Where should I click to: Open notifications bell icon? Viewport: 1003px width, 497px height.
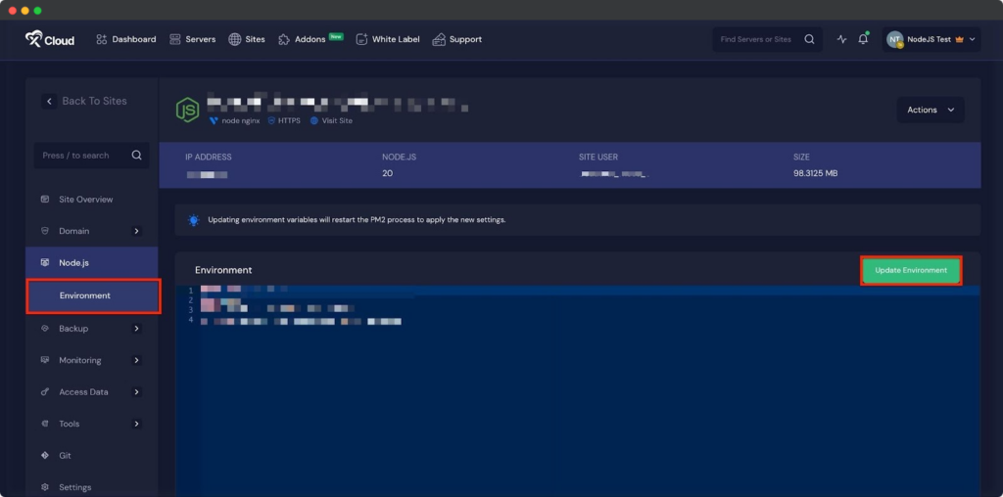tap(863, 39)
